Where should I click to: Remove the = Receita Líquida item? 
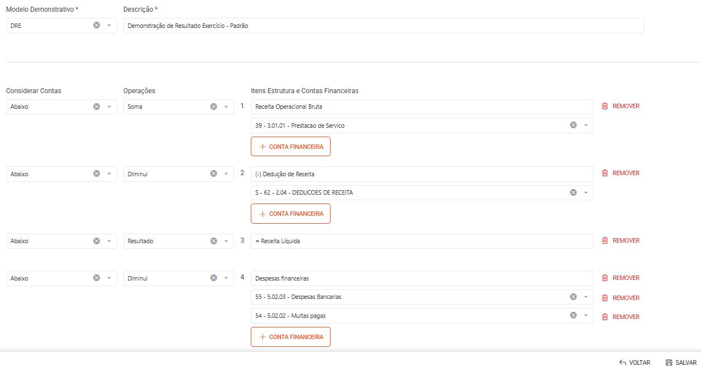pyautogui.click(x=621, y=240)
